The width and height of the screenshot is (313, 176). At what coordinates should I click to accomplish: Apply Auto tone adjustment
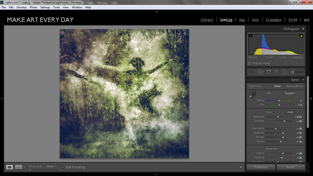(290, 112)
